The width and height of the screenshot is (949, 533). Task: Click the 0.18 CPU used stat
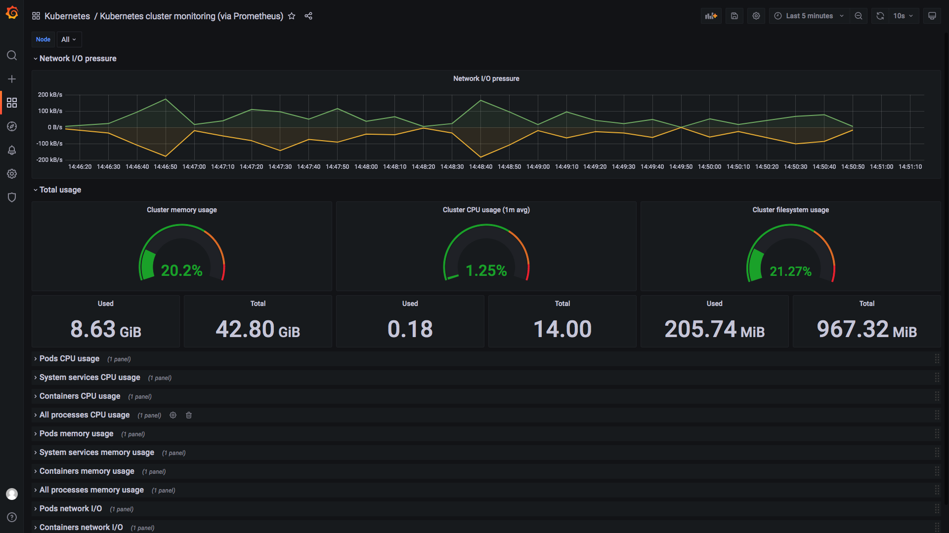pos(410,329)
